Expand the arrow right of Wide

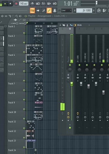[89, 25]
